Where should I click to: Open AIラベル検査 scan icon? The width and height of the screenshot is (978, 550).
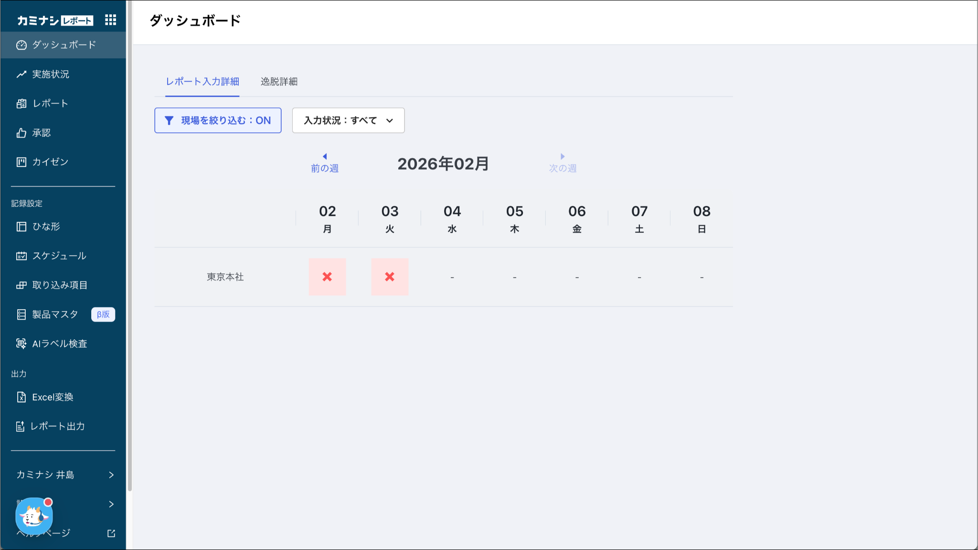[21, 344]
